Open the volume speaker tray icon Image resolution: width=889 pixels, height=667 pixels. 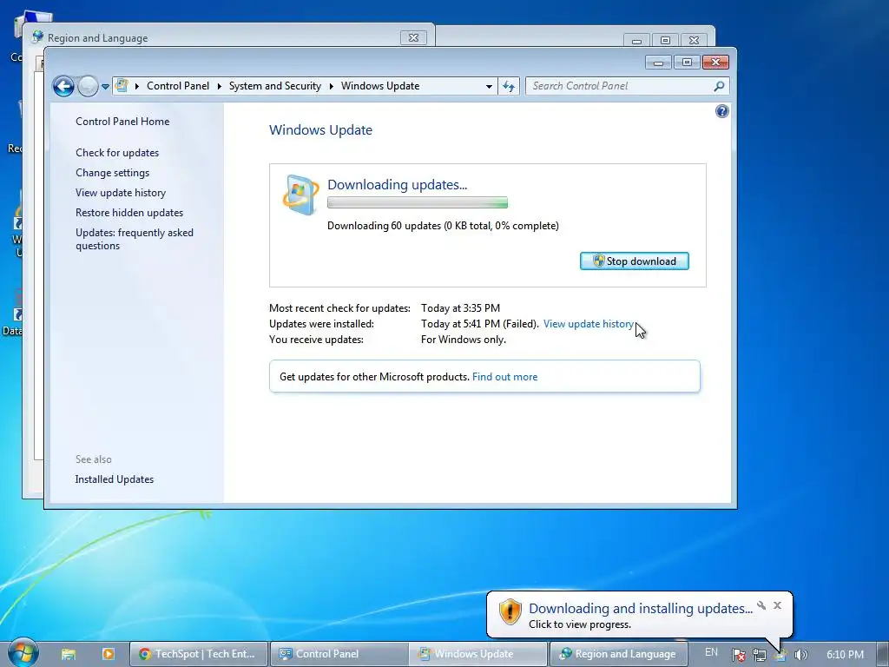[x=801, y=655]
